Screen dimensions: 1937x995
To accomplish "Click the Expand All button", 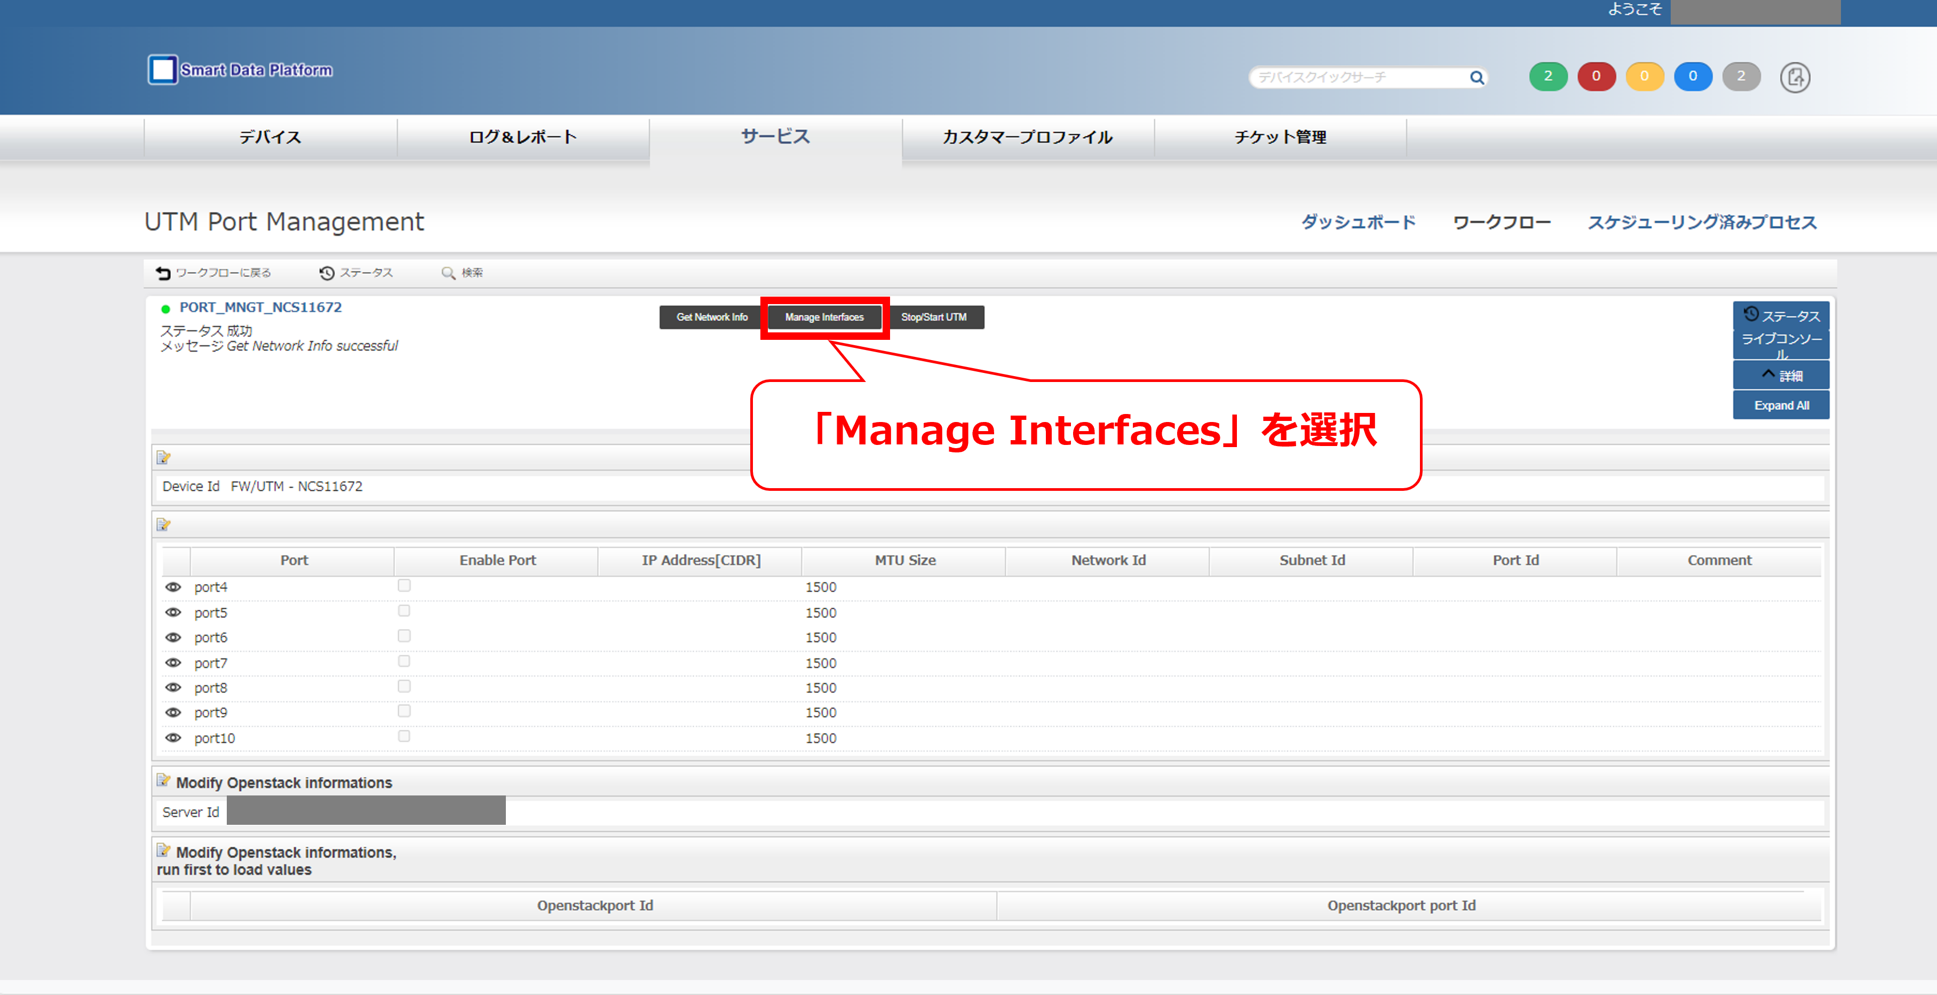I will (1781, 405).
